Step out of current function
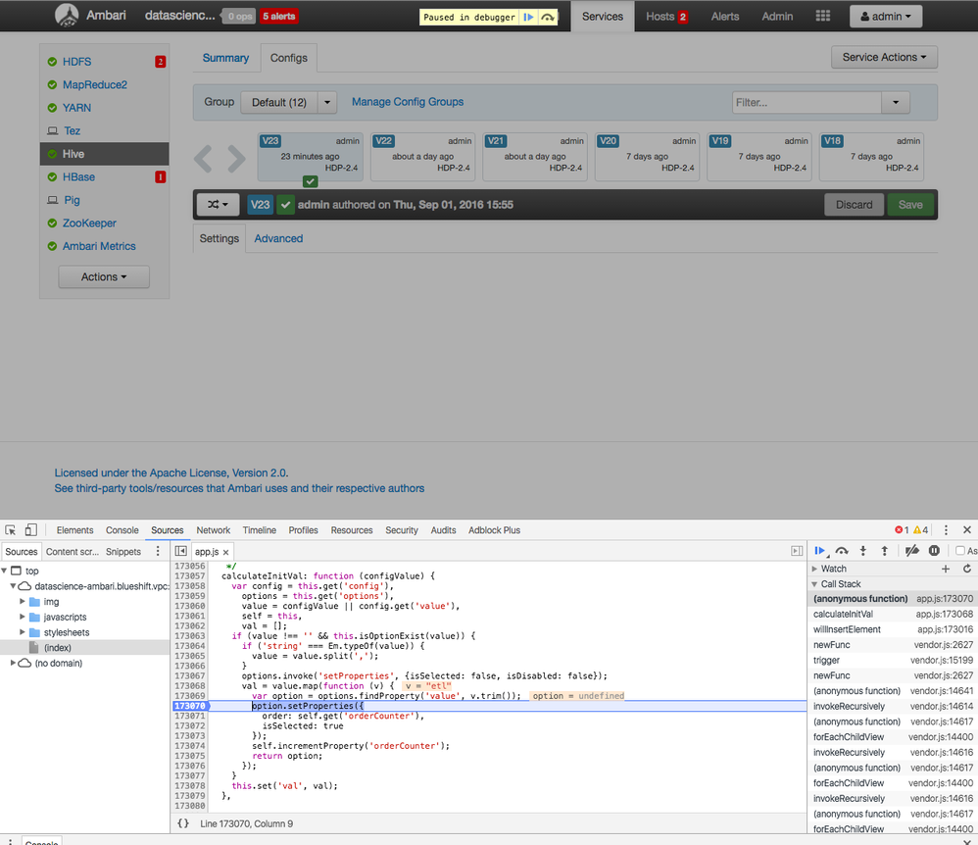 click(885, 551)
